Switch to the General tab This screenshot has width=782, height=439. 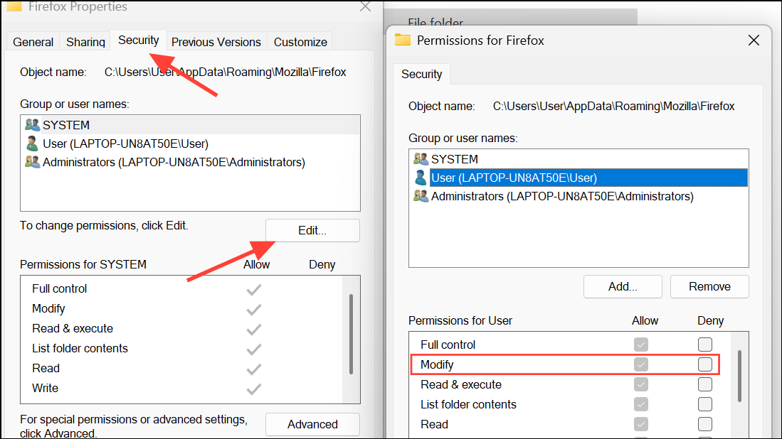pos(33,42)
